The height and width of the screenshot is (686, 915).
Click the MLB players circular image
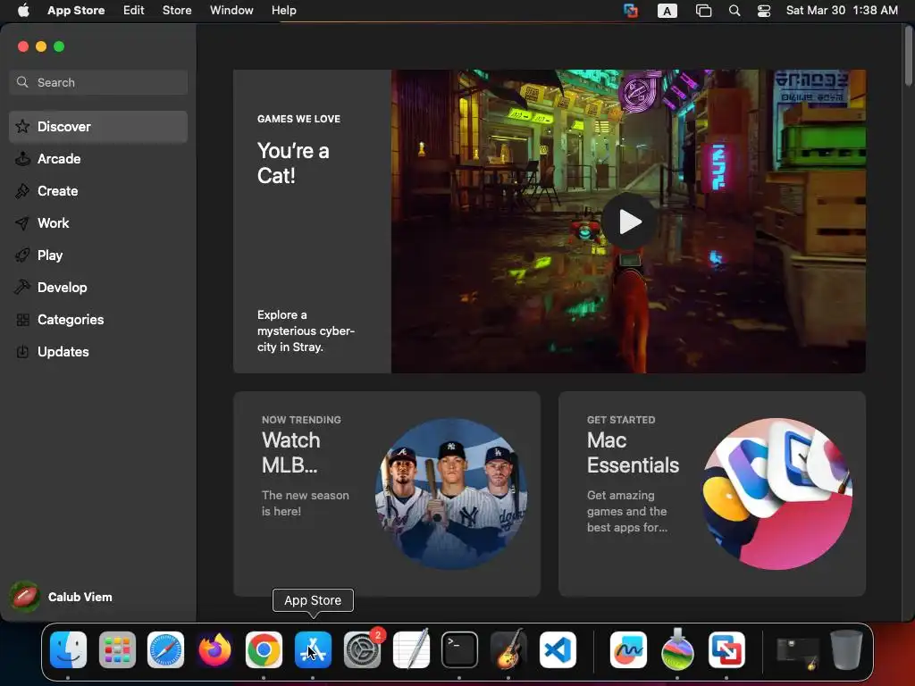pos(451,493)
